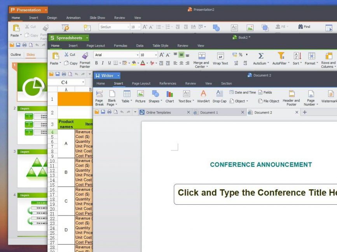Click Paste in Presentation ribbon
Viewport: 337px width, 252px height.
16,30
